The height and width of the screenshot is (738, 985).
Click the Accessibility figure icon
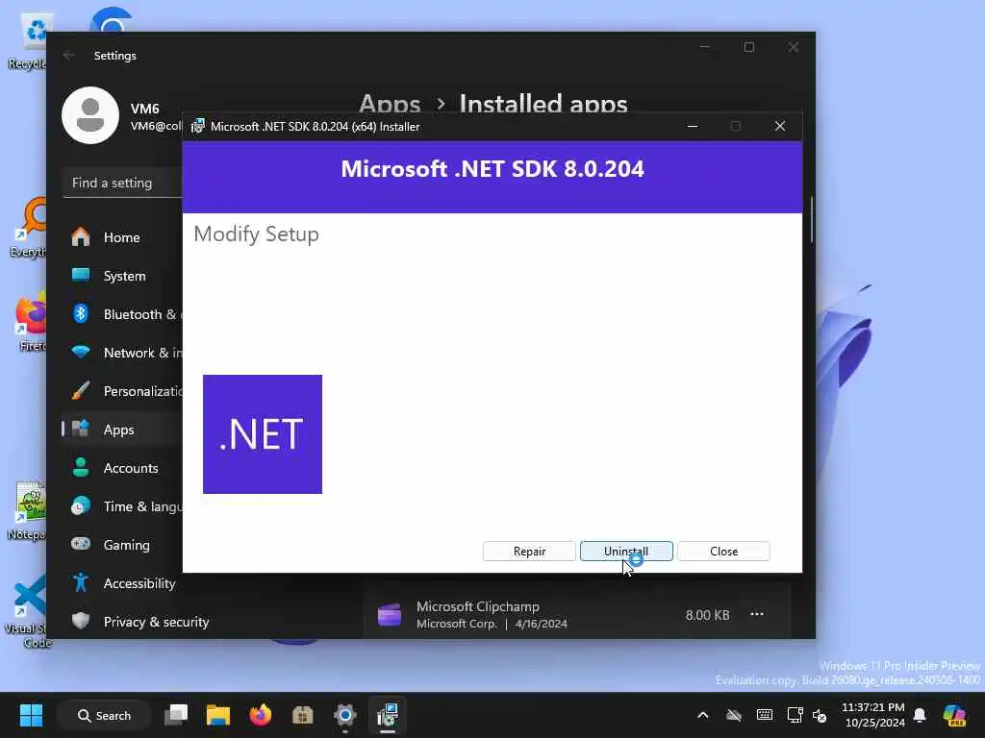(x=81, y=582)
